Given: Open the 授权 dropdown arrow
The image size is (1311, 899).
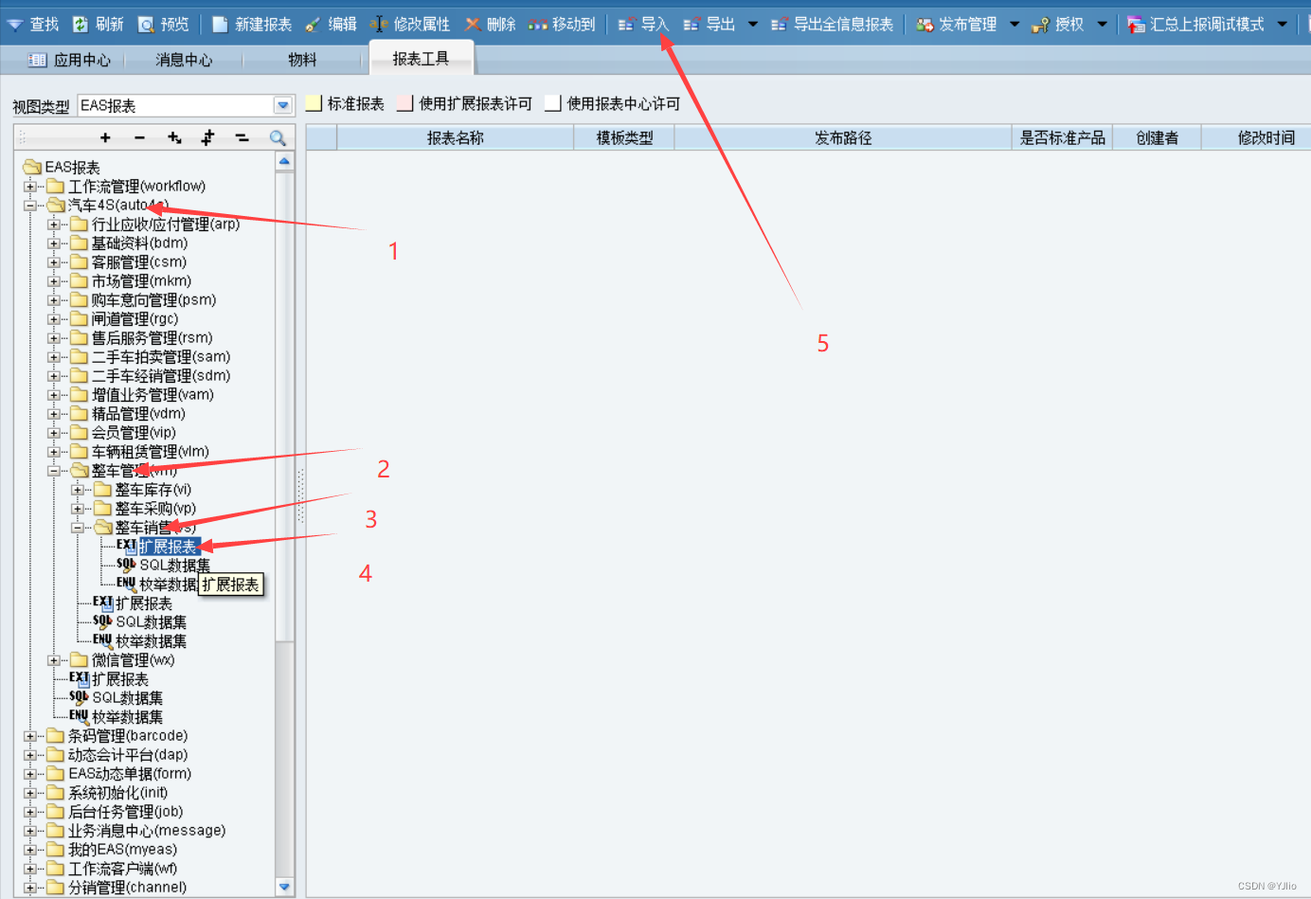Looking at the screenshot, I should tap(1102, 25).
